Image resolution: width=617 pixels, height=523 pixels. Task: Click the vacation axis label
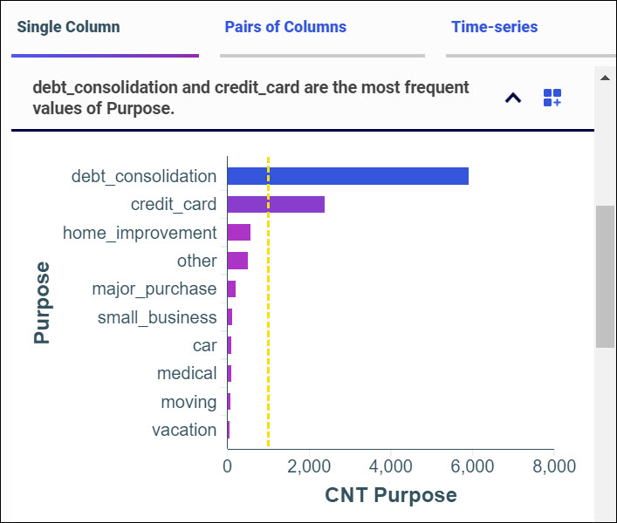[184, 430]
